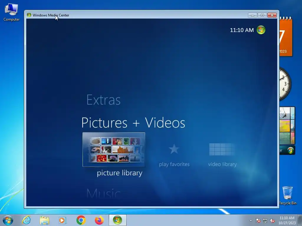The image size is (302, 226).
Task: Select the Recycle Bin desktop icon
Action: coord(288,195)
